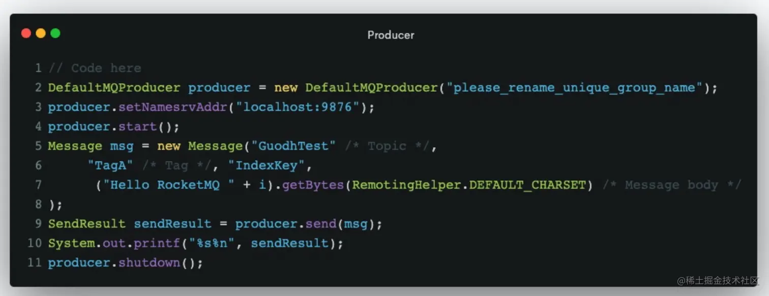Click the "/* Message body */" comment
The width and height of the screenshot is (769, 296).
coord(672,185)
